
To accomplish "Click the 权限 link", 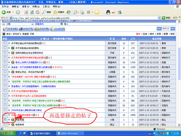I will (x=159, y=34).
